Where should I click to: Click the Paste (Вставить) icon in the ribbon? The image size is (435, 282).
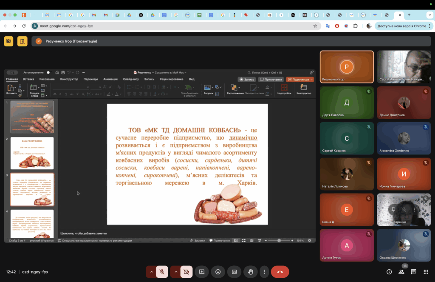(x=11, y=88)
